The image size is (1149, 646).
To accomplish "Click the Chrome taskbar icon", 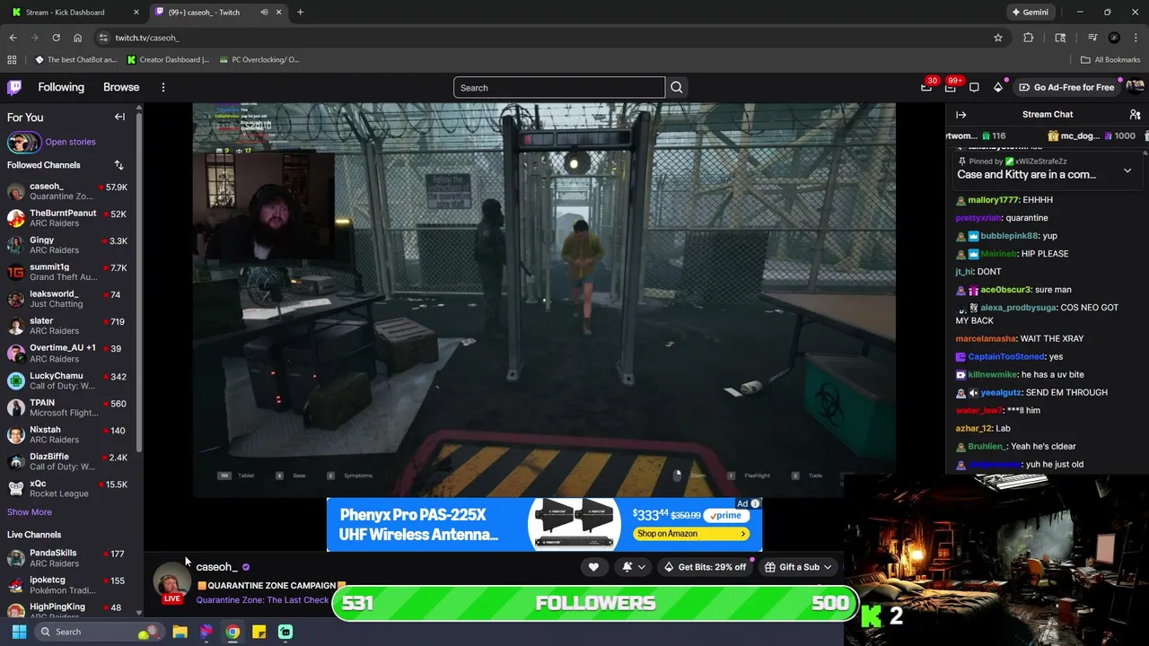I will pyautogui.click(x=232, y=632).
